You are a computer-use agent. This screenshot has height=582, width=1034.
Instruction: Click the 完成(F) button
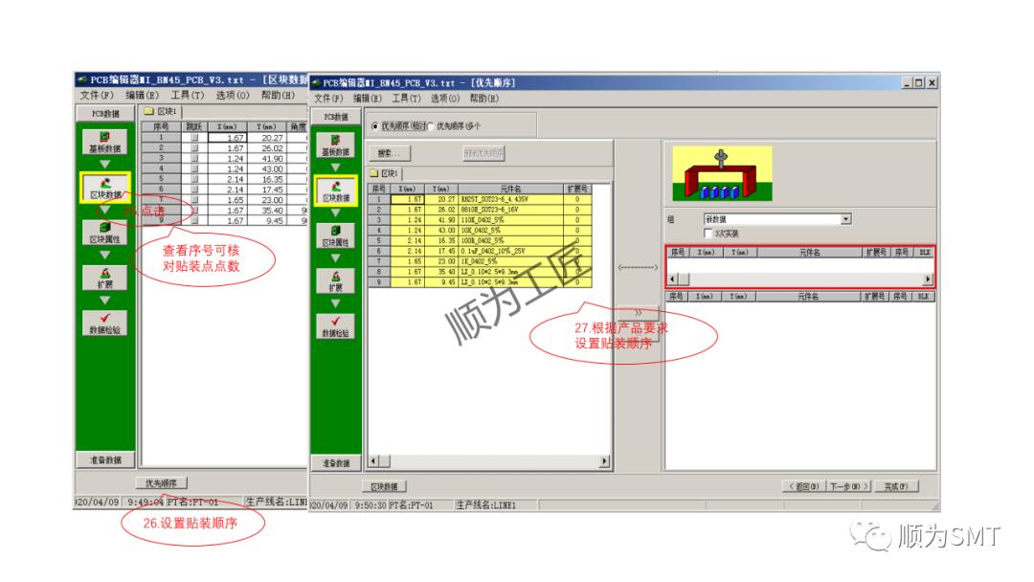[x=895, y=486]
